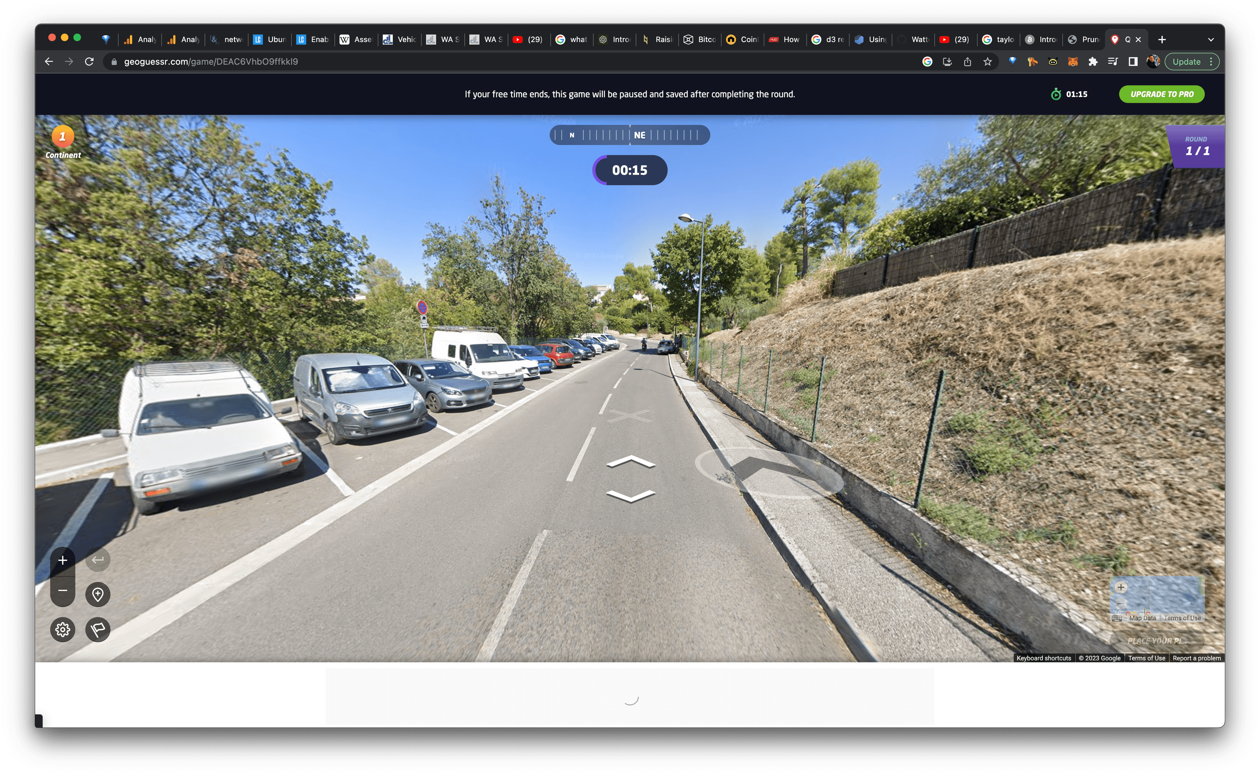Click Keyboard shortcuts link
Screen dimensions: 1260x774
[x=1043, y=658]
